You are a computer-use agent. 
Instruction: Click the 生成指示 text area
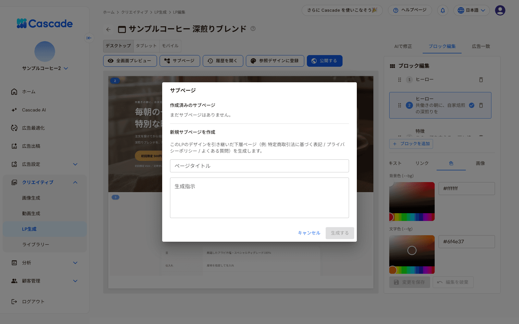(x=259, y=198)
